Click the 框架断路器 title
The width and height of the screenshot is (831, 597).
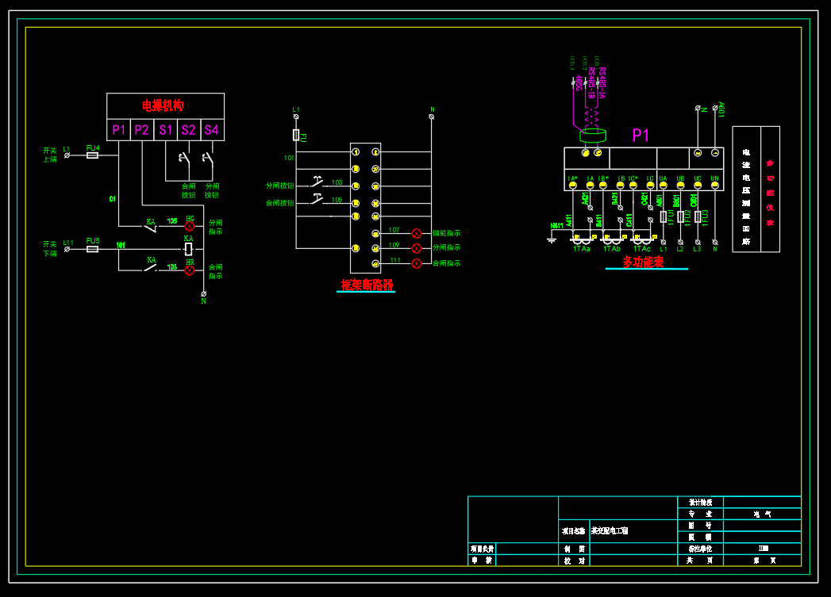coord(367,285)
